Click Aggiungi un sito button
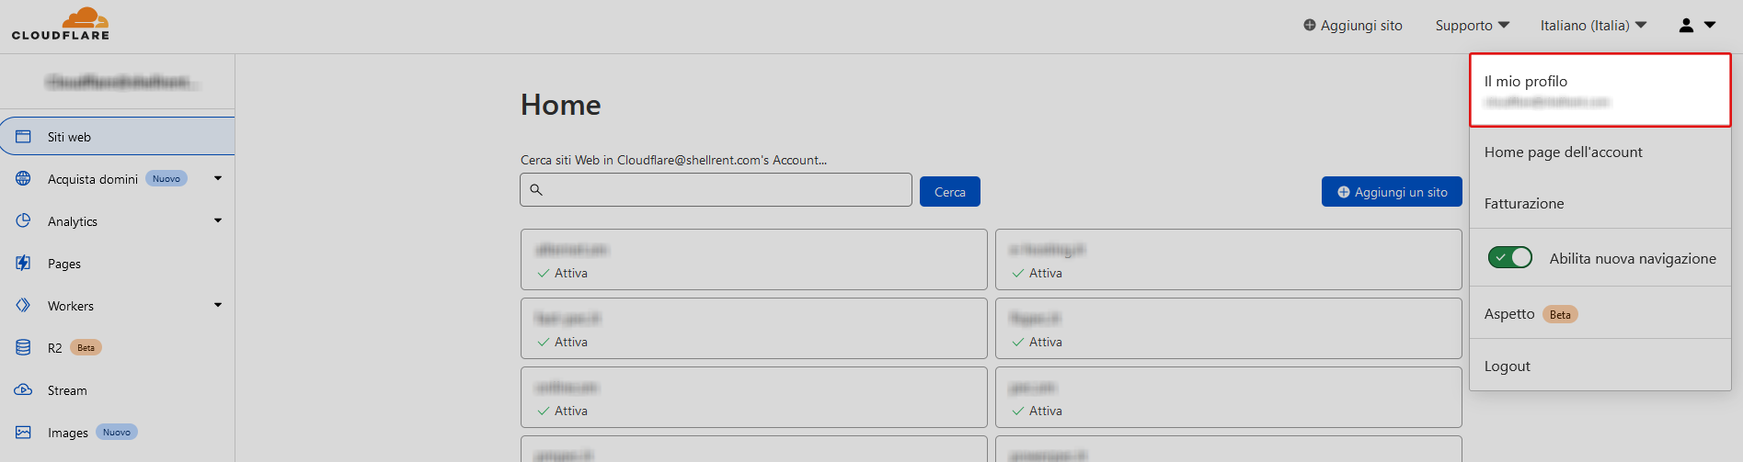The image size is (1743, 462). pyautogui.click(x=1392, y=192)
